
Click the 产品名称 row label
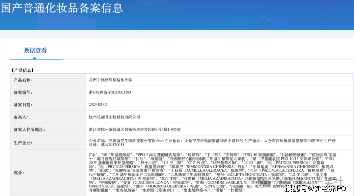point(23,80)
